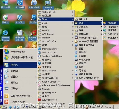Screen dimensions: 119x109
Task: Open 超级终端 HyperTerminal entry
Action: (111, 23)
